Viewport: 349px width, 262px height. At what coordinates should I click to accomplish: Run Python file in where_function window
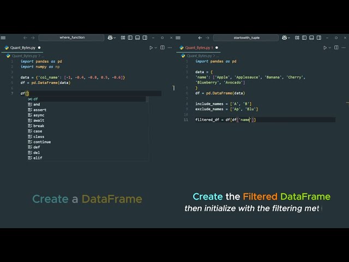pos(151,47)
